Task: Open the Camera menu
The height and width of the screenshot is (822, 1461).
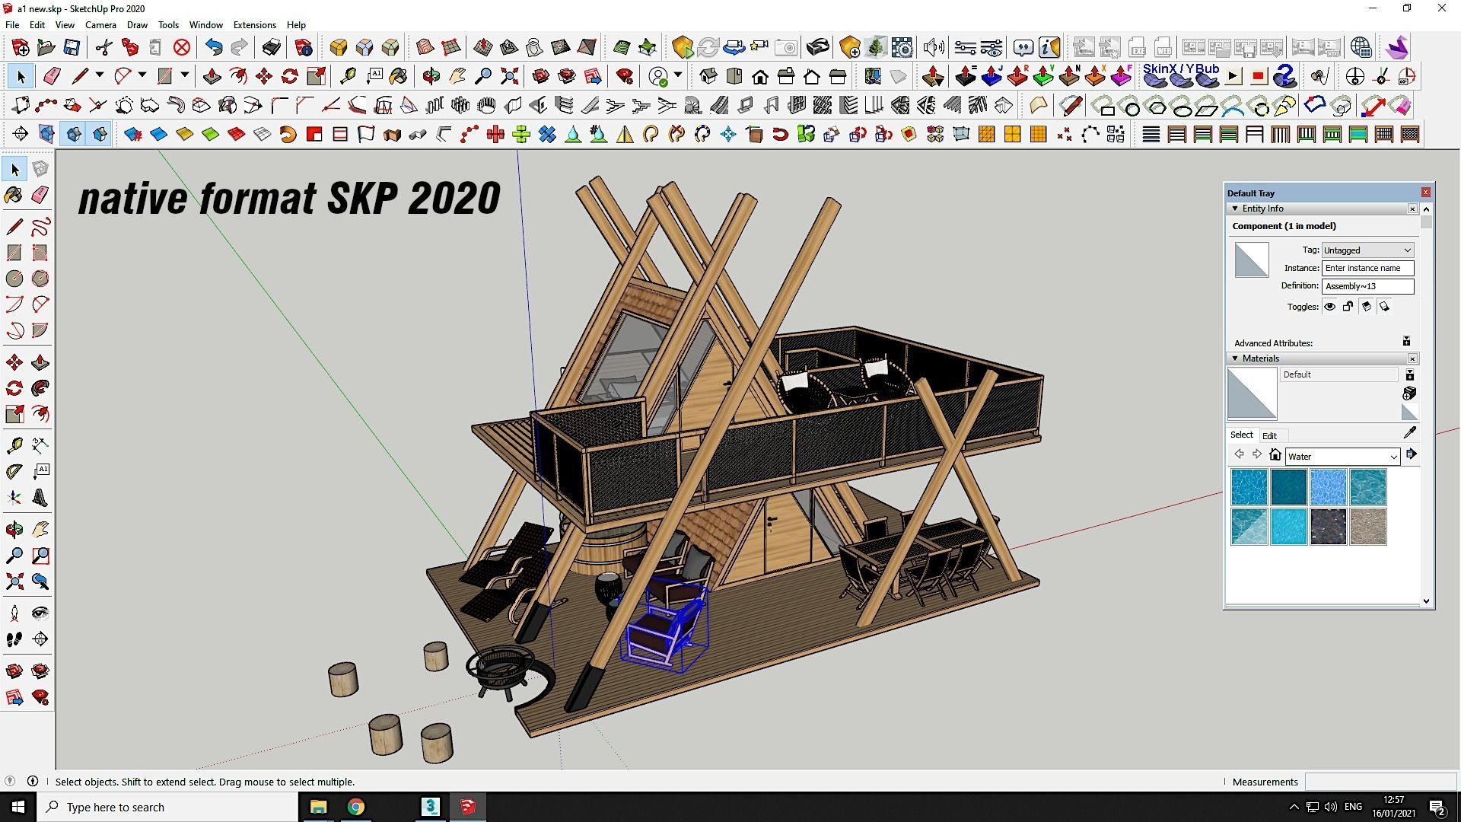Action: [100, 25]
